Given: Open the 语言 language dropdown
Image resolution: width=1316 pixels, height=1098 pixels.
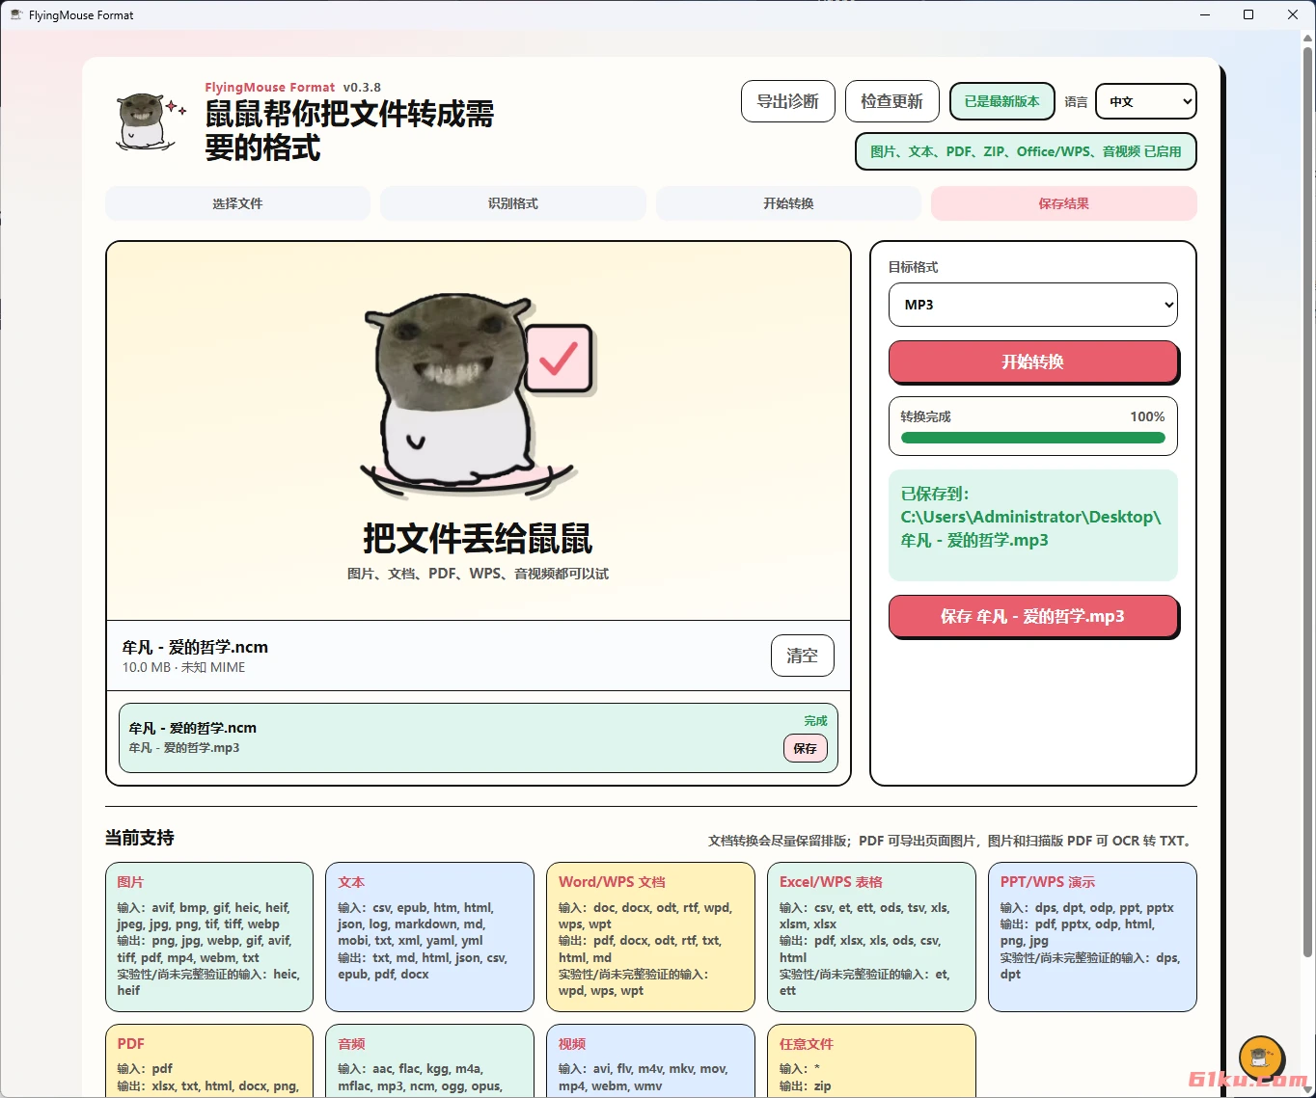Looking at the screenshot, I should point(1146,101).
